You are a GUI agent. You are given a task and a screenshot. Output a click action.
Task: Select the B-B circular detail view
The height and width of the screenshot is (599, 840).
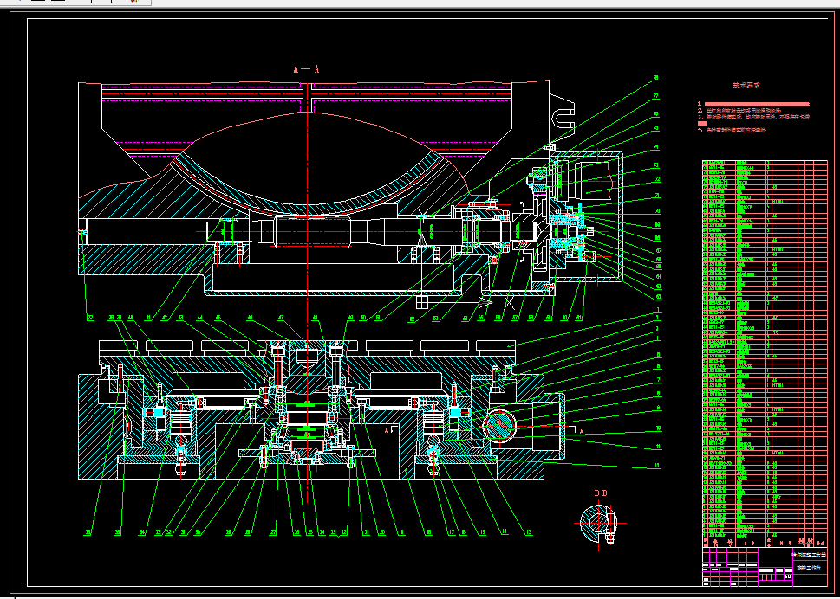(600, 523)
